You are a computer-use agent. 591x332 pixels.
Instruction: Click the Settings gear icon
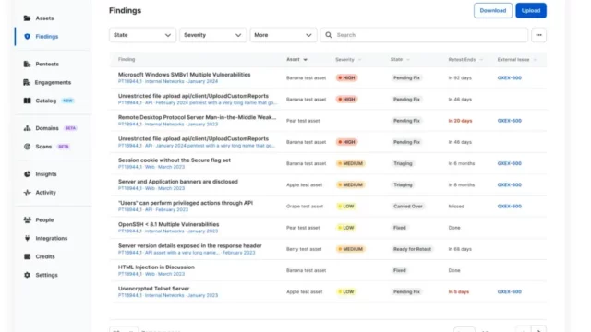[x=27, y=275]
